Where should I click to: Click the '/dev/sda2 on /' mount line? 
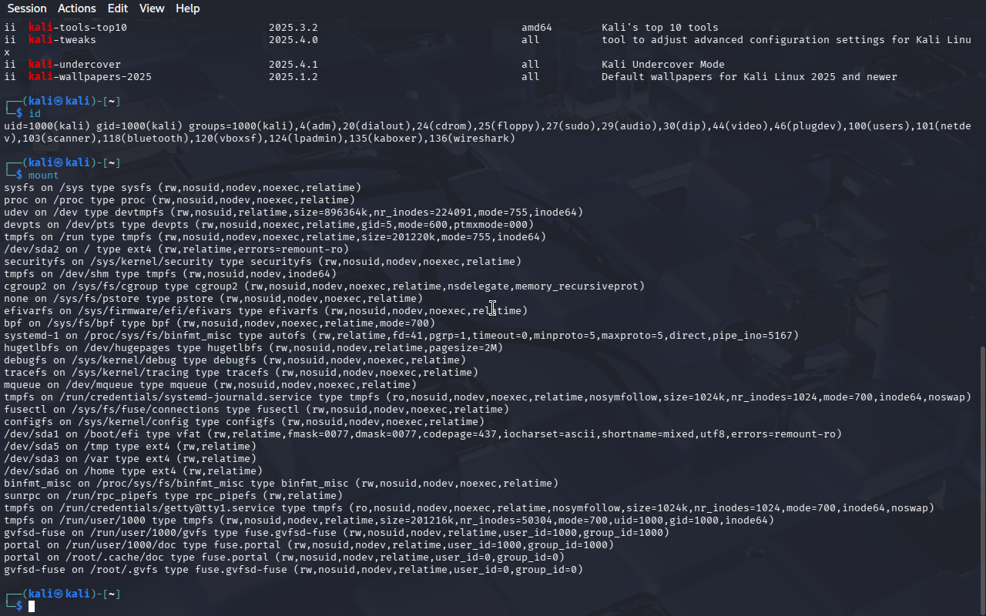coord(176,249)
